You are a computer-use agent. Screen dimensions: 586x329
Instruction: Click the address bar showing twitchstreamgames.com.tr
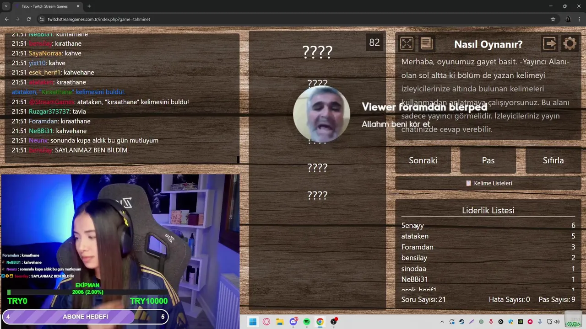pos(293,19)
